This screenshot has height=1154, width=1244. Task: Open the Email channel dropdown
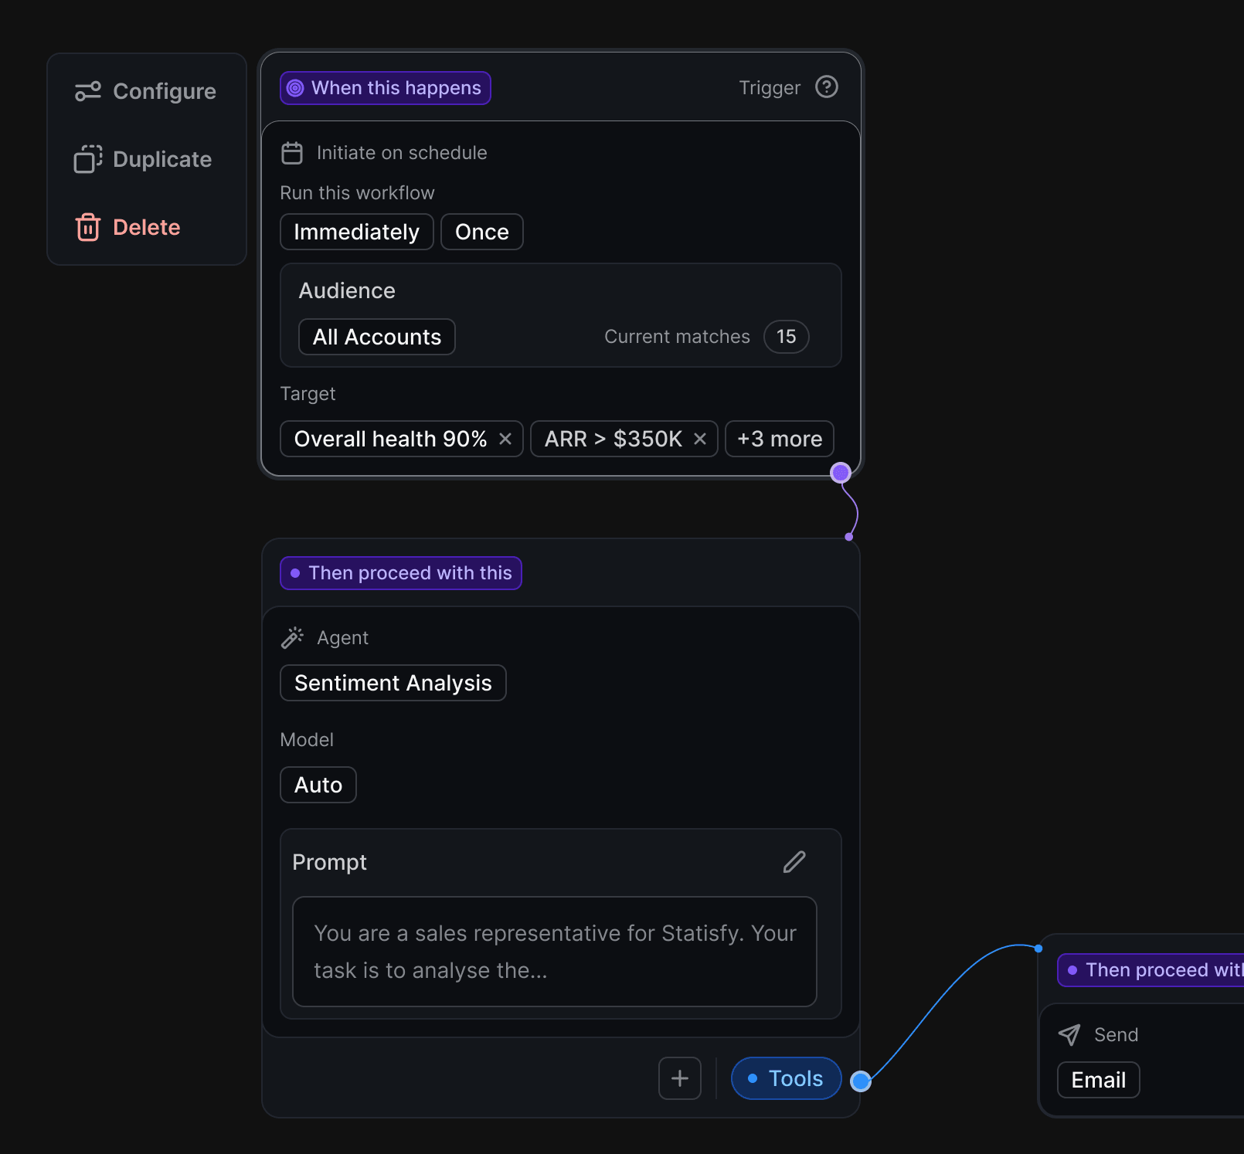[1099, 1080]
